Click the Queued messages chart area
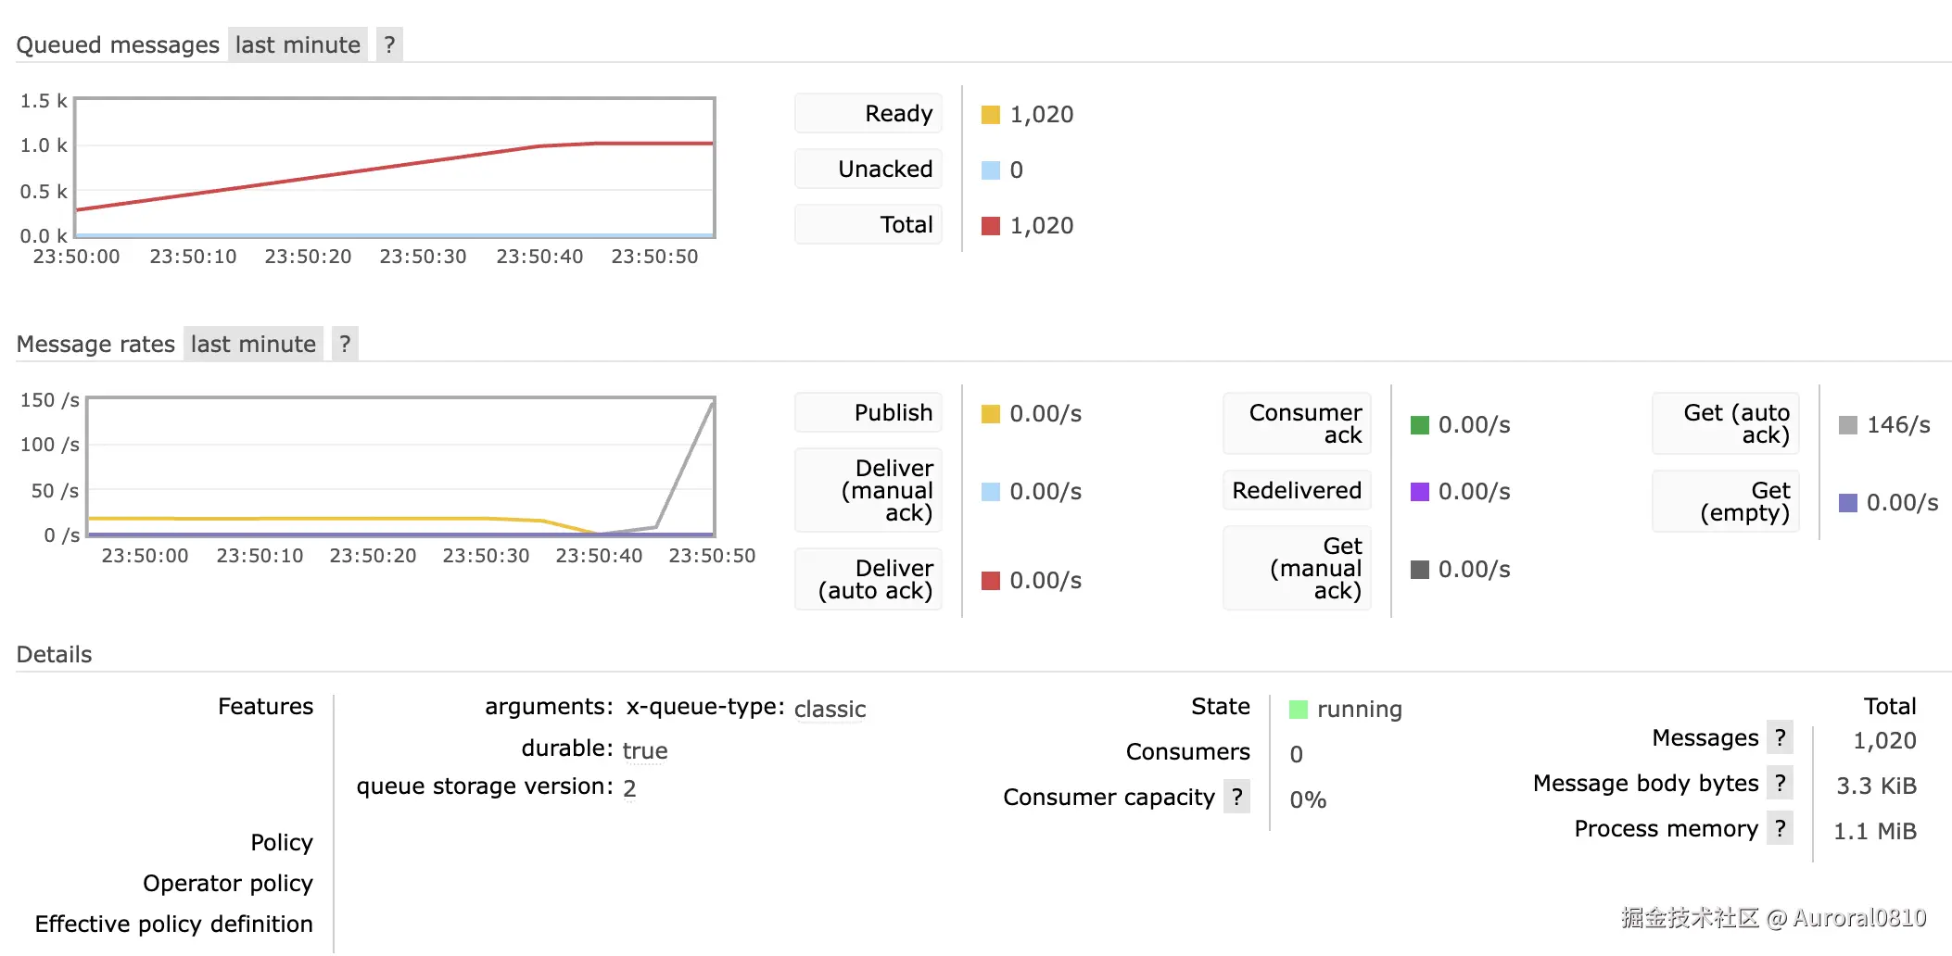Screen dimensions: 1952x956 [x=395, y=168]
